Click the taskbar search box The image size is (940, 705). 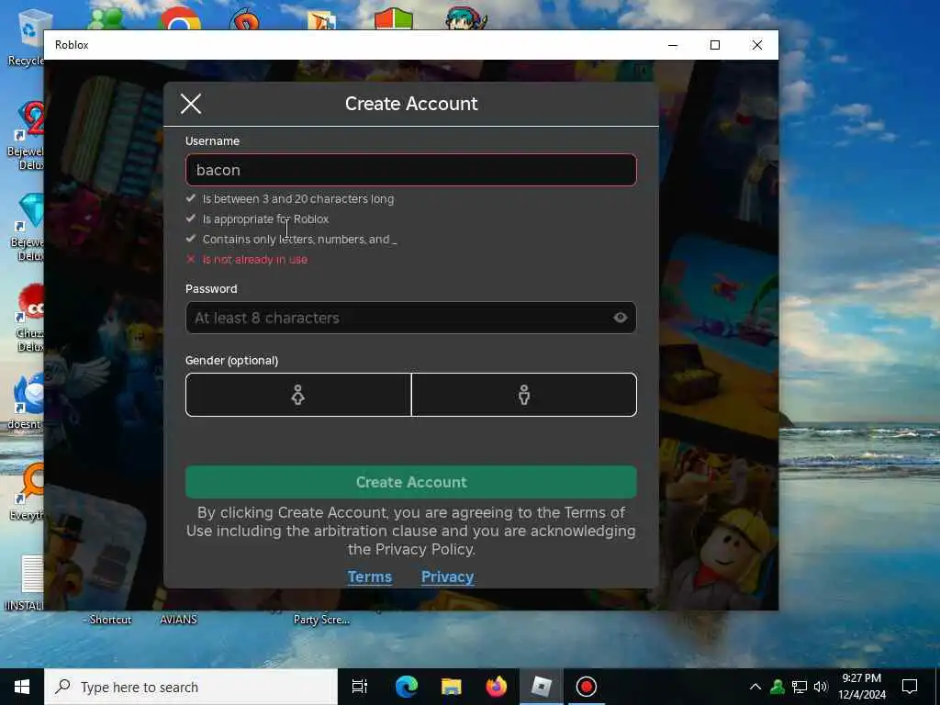point(191,687)
